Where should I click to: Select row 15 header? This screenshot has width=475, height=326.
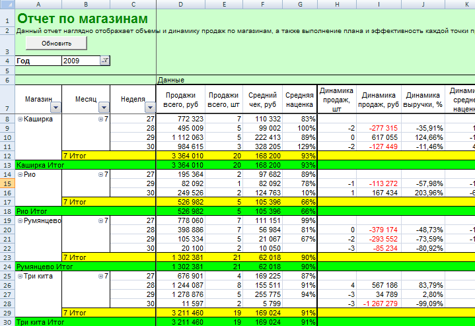pyautogui.click(x=7, y=183)
